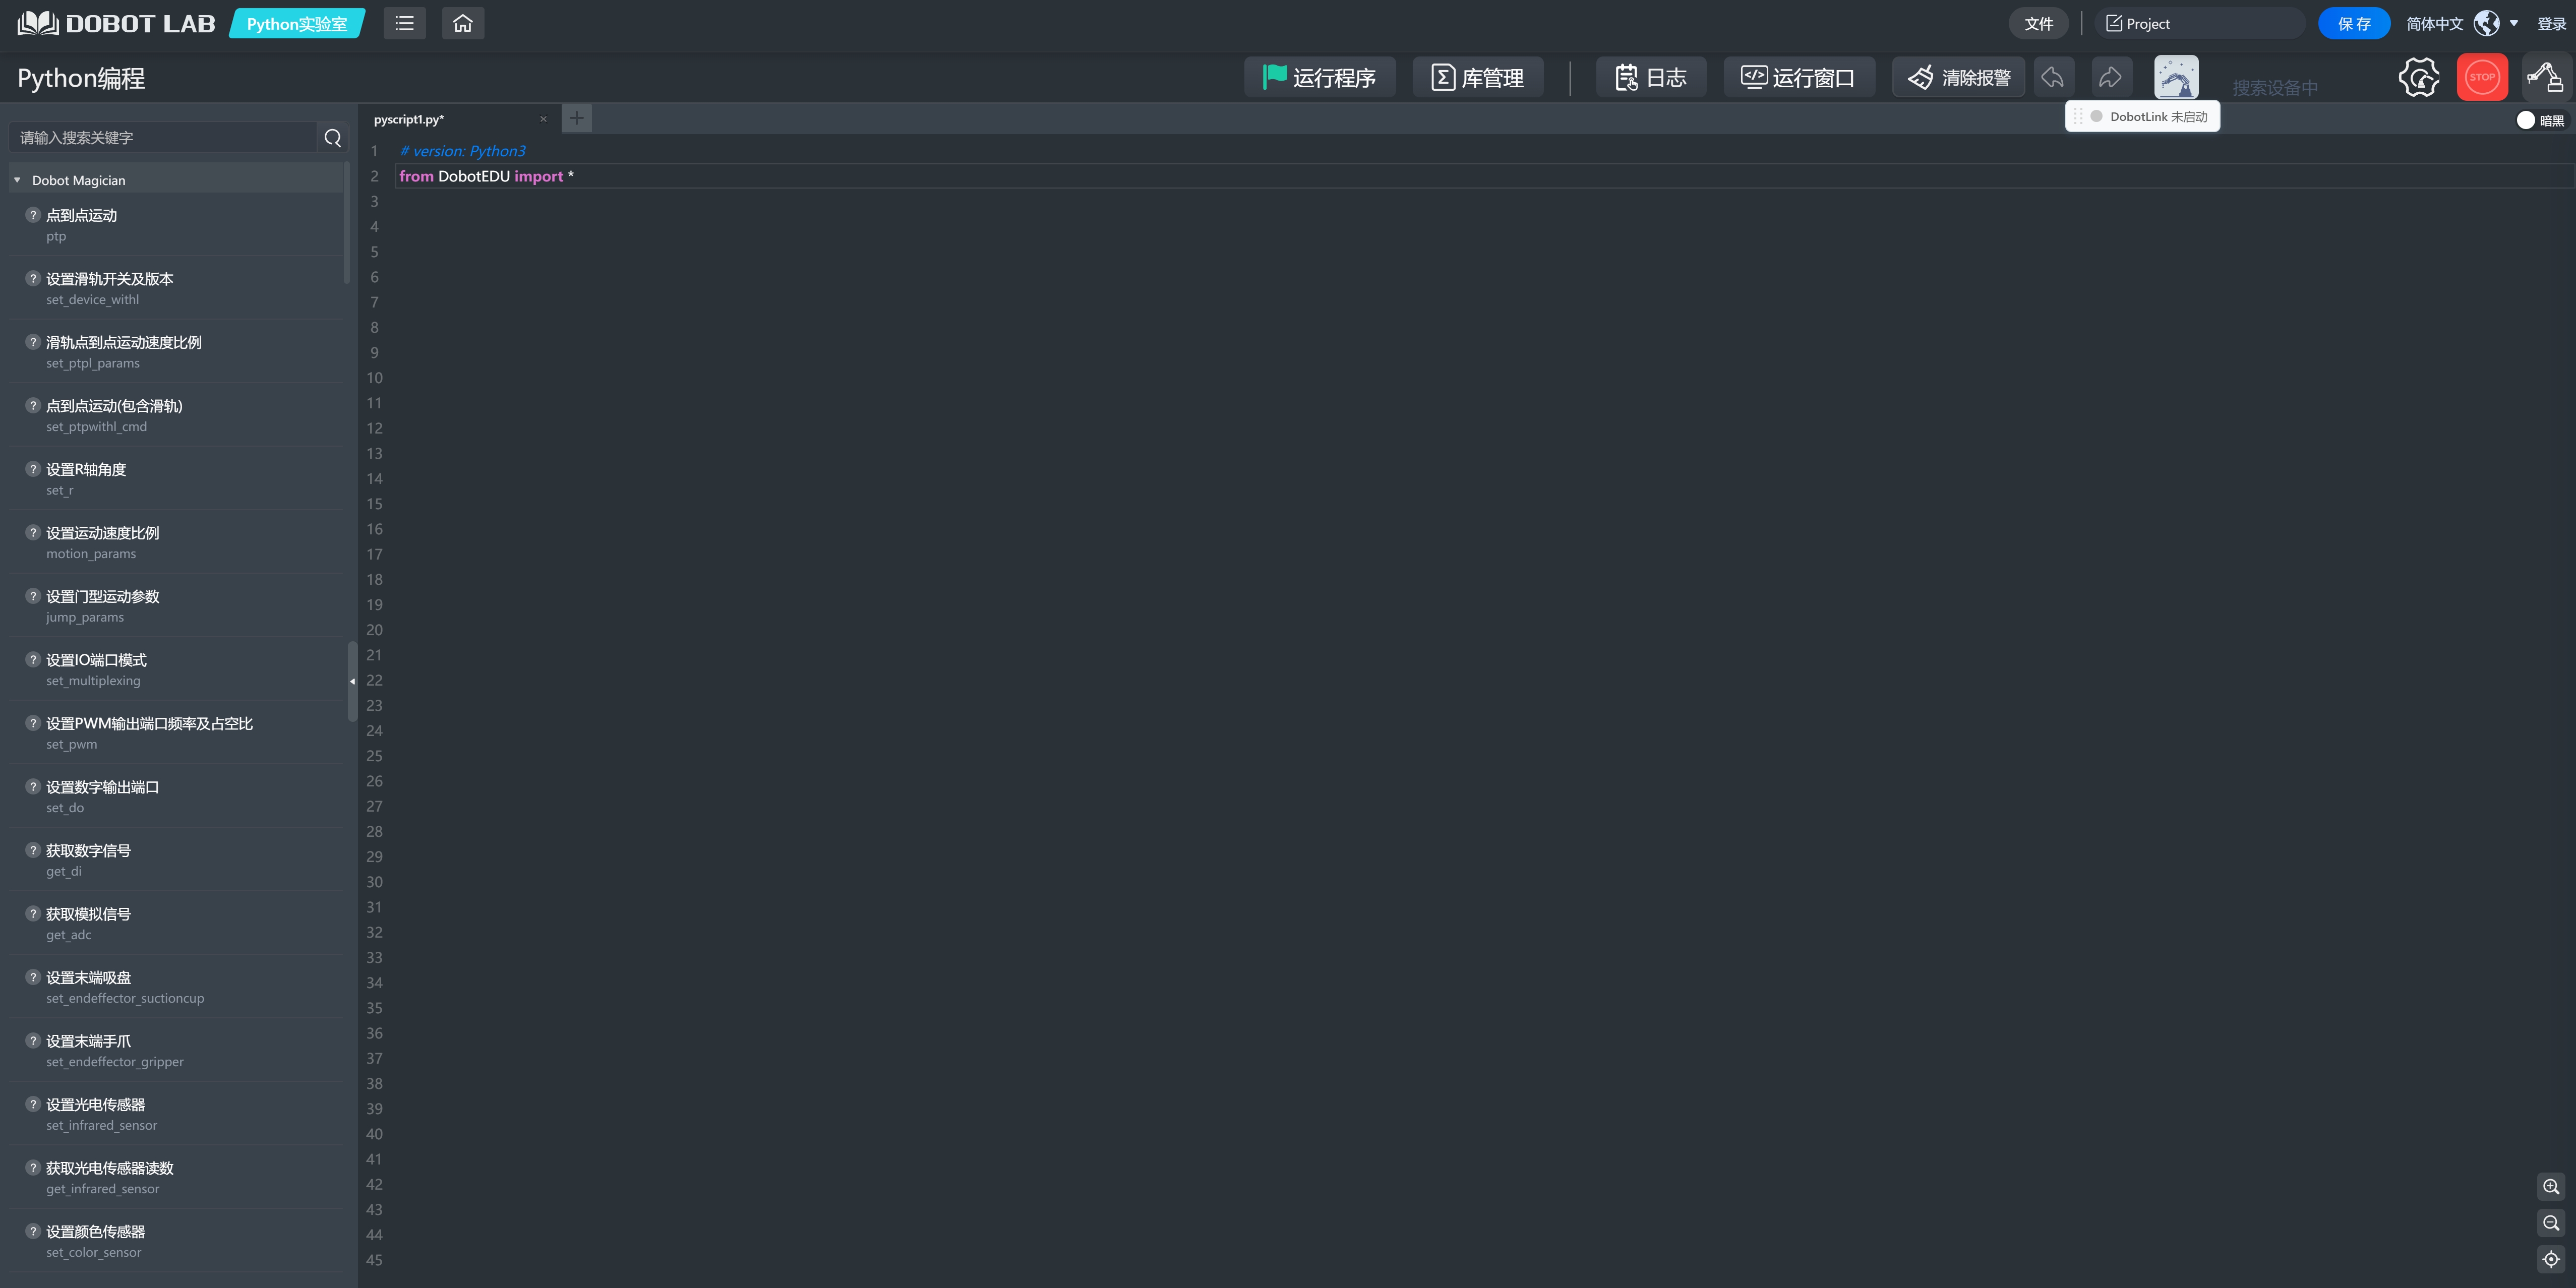Select 设置PWM输出端口频率及占空比 function
This screenshot has width=2576, height=1288.
coord(176,733)
